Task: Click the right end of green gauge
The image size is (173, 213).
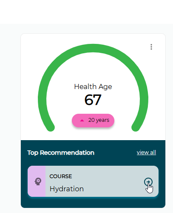Action: point(136,127)
